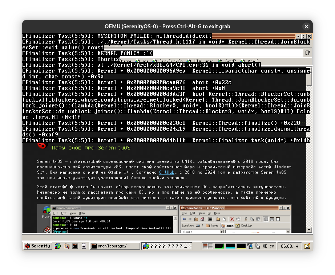Select the highlighted active workspace cell
The width and height of the screenshot is (335, 275).
(x=205, y=245)
